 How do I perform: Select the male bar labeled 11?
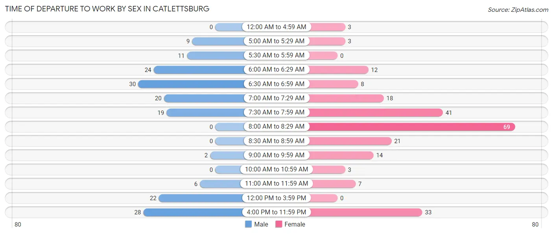(x=216, y=55)
